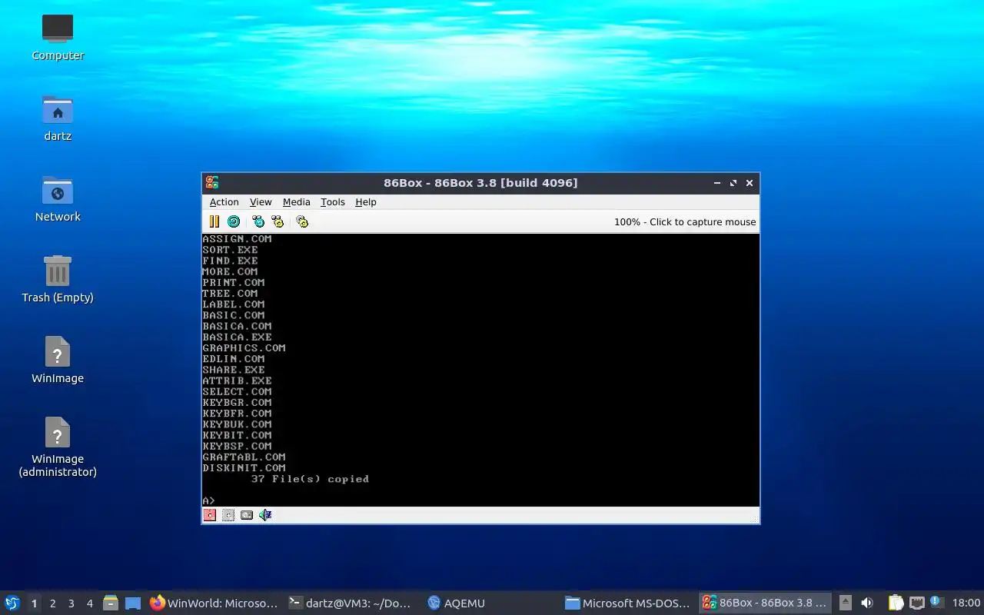Click '100% - Click to capture mouse' text
Screen dimensions: 984x615
[685, 222]
